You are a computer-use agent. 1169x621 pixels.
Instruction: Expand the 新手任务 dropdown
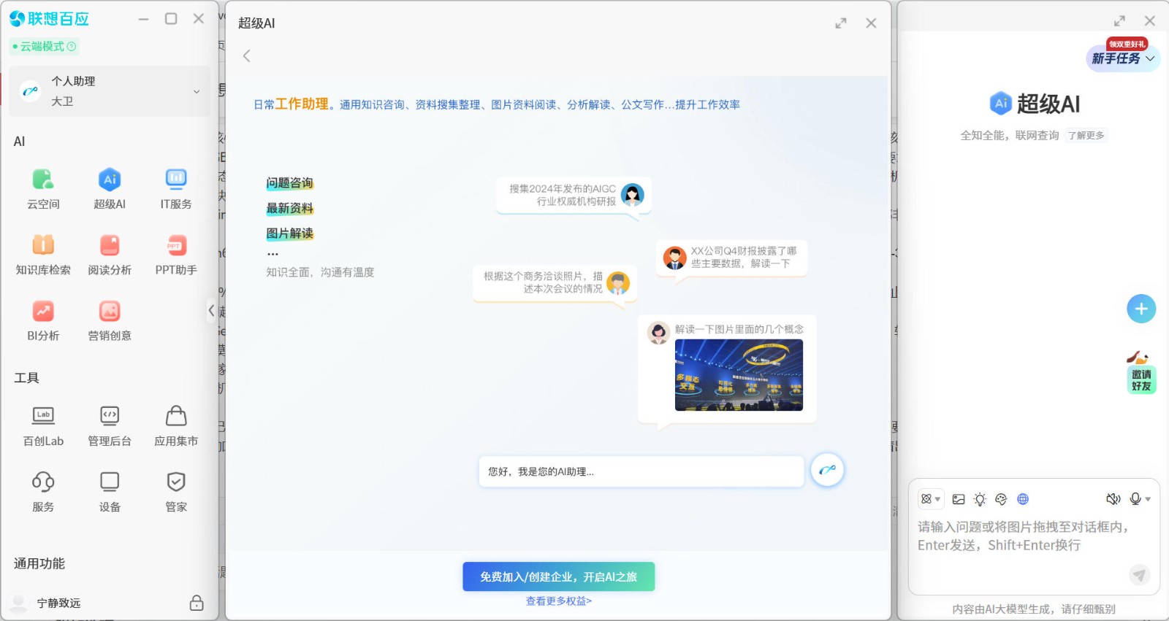(1150, 58)
